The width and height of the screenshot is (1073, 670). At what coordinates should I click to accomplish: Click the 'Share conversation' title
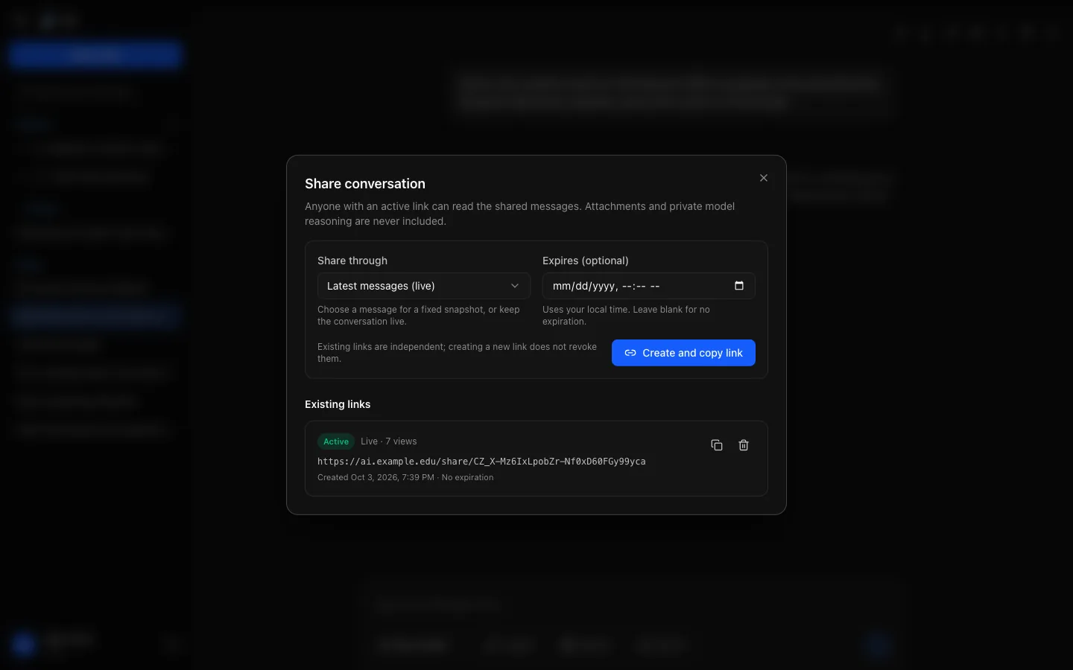pyautogui.click(x=365, y=184)
